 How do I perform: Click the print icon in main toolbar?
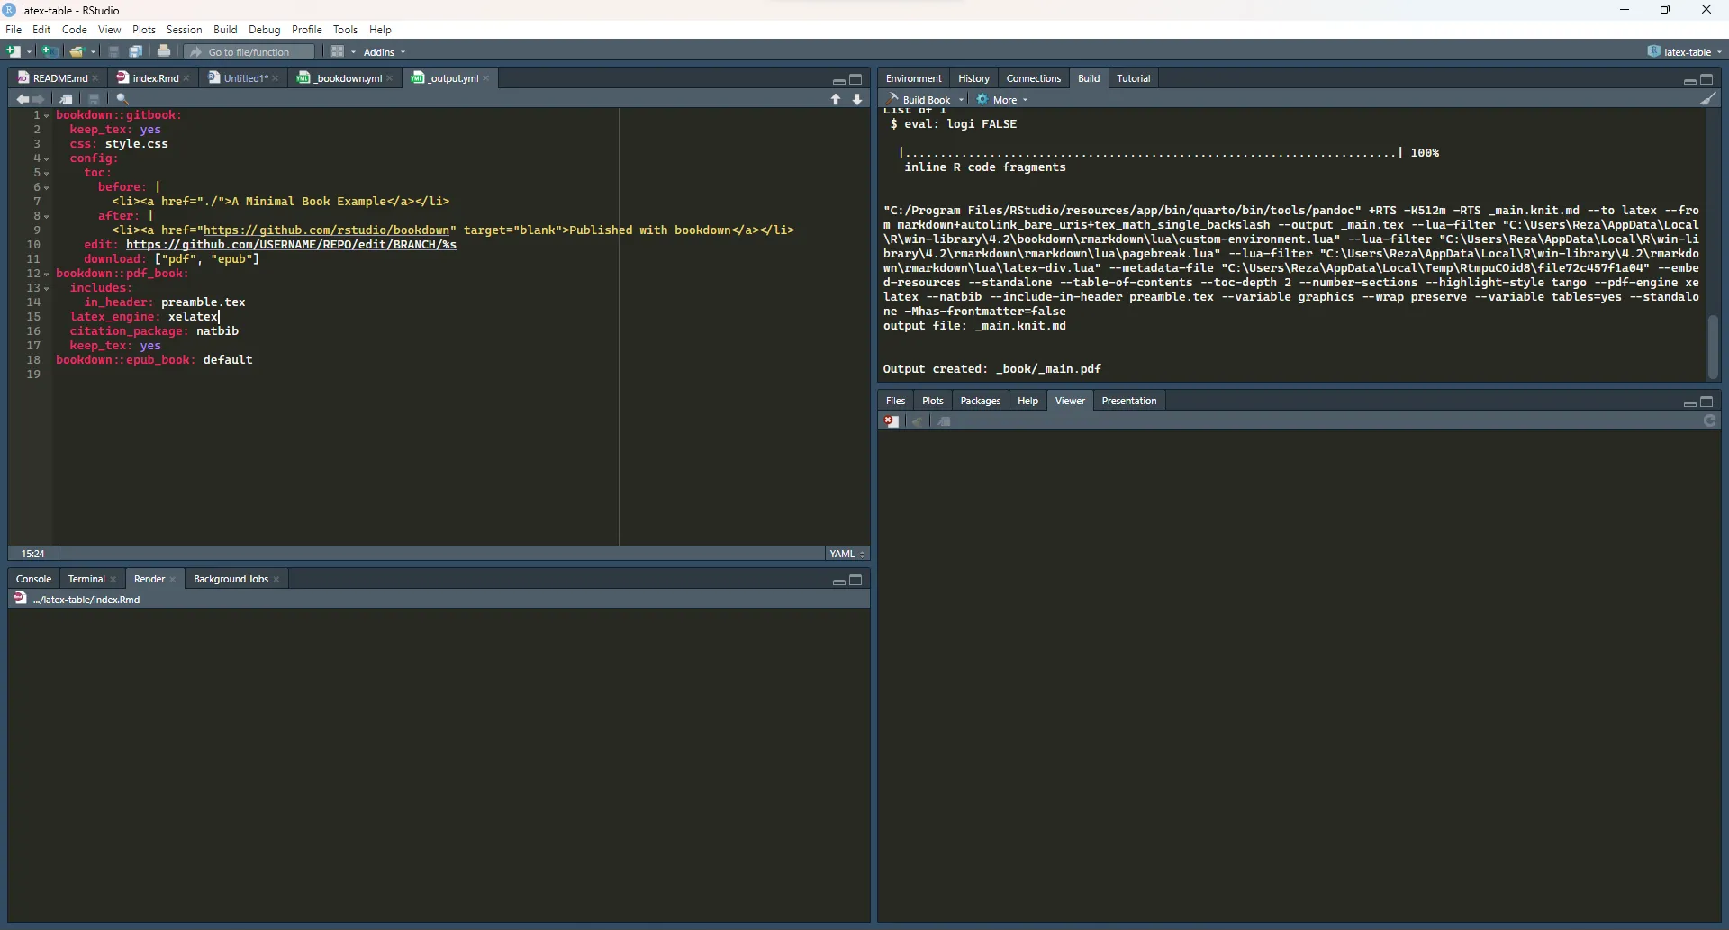(164, 52)
